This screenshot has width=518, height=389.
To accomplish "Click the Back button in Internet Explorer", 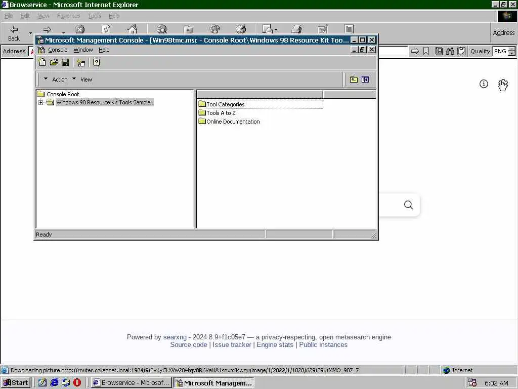I will coord(14,33).
